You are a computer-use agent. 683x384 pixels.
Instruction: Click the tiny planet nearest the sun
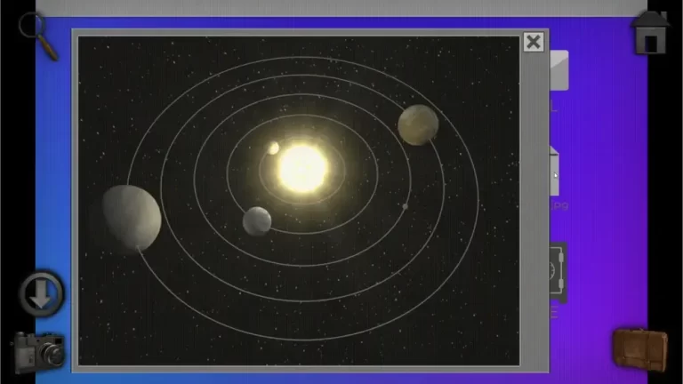tap(275, 148)
